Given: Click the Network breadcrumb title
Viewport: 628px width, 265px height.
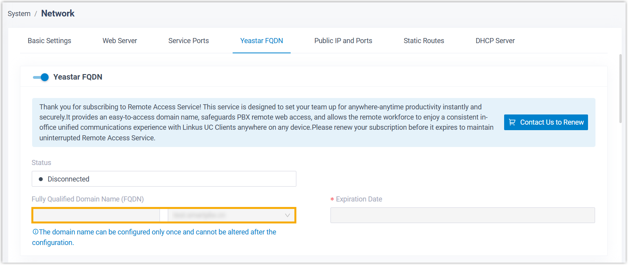Looking at the screenshot, I should [x=58, y=13].
